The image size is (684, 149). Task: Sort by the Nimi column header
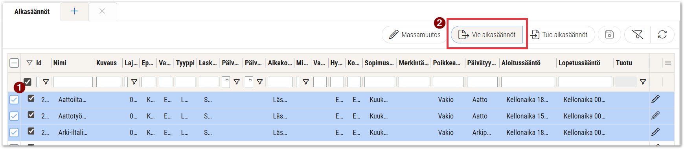point(60,63)
